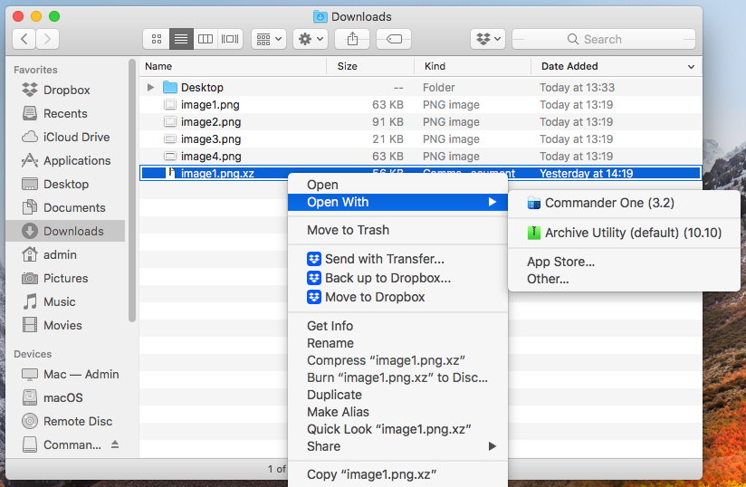The height and width of the screenshot is (487, 746).
Task: Click the Search field
Action: 604,39
